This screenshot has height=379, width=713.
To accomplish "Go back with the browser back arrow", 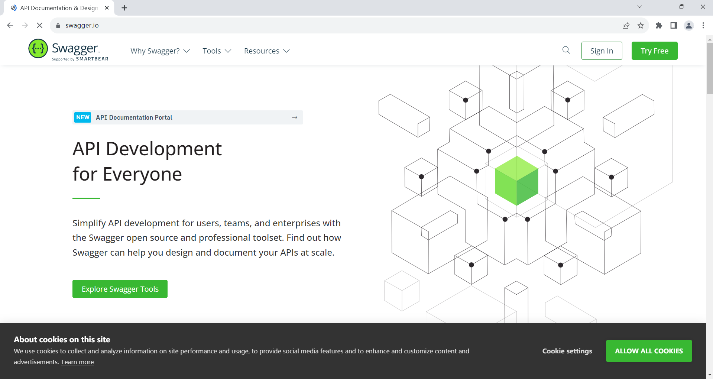I will (x=10, y=25).
